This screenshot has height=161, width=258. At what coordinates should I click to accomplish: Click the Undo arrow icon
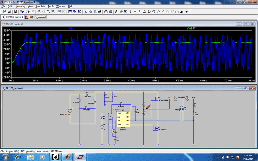(163, 12)
